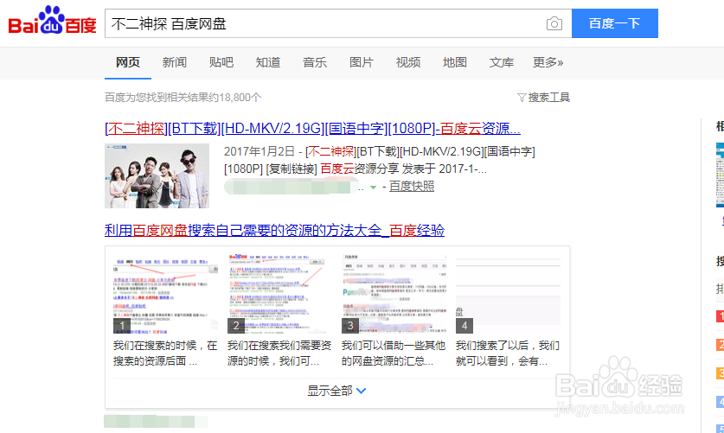Image resolution: width=724 pixels, height=433 pixels.
Task: Expand 显示全部 to show all steps
Action: (x=336, y=391)
